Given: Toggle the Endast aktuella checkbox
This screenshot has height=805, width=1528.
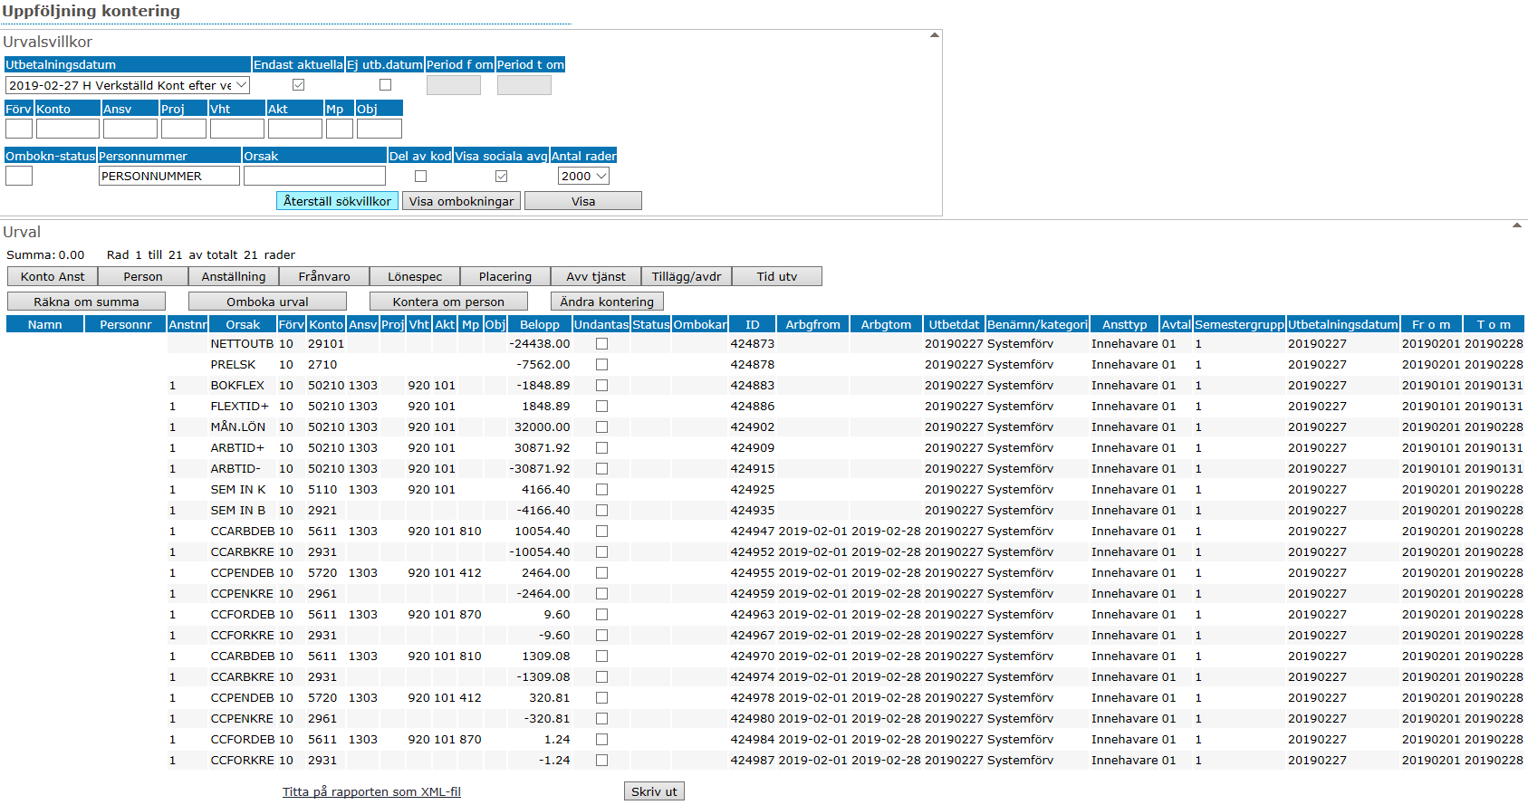Looking at the screenshot, I should pyautogui.click(x=298, y=85).
